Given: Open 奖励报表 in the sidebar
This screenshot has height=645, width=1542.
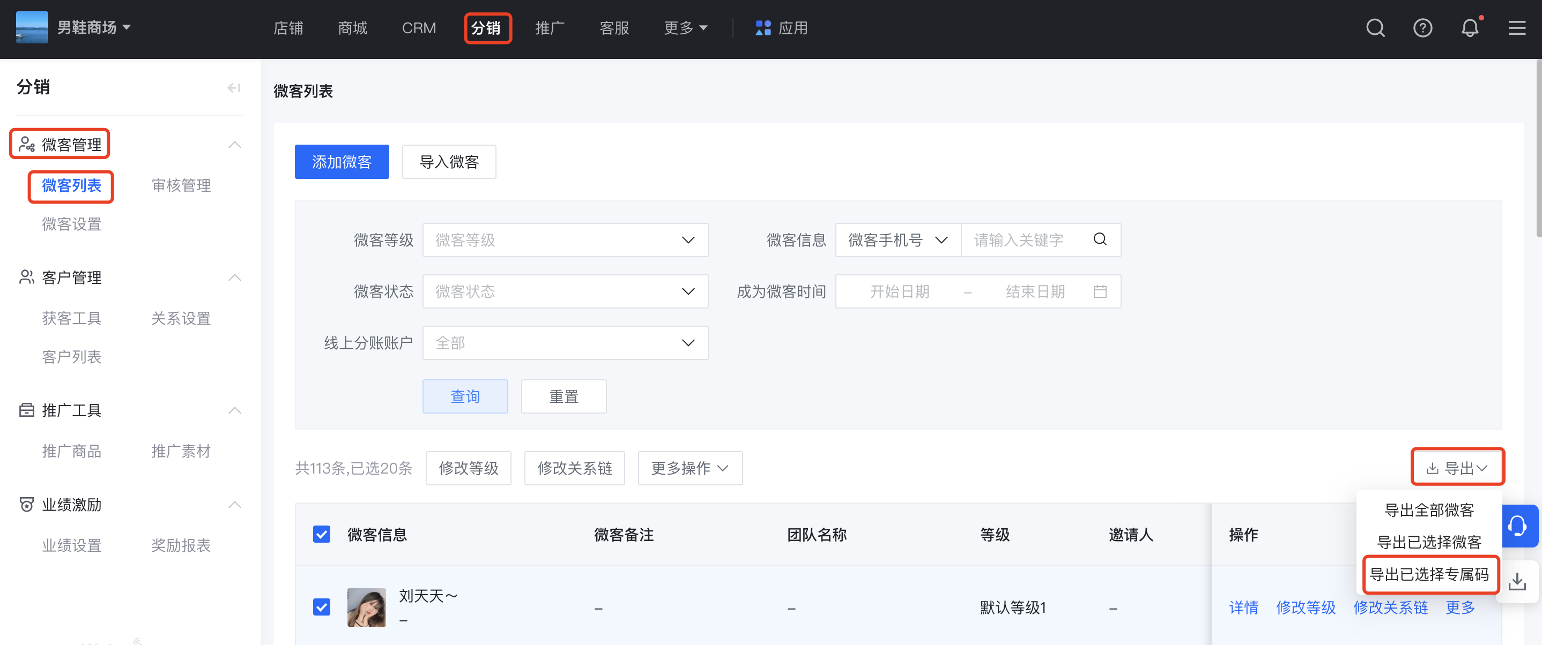Looking at the screenshot, I should [181, 546].
